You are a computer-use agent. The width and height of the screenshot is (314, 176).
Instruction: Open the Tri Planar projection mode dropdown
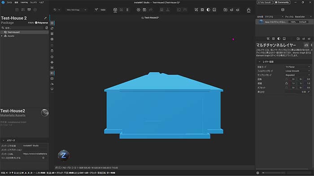297,67
